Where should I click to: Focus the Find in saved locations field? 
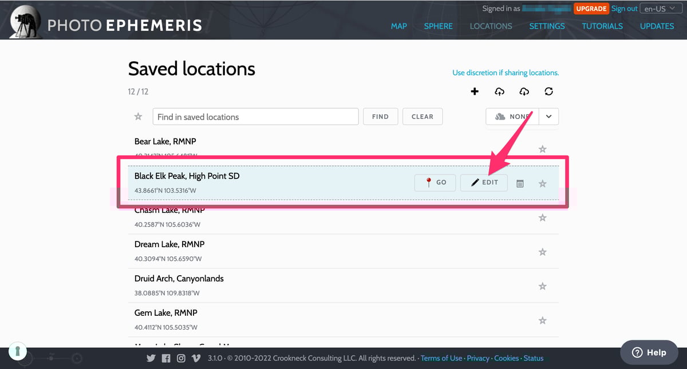click(255, 117)
